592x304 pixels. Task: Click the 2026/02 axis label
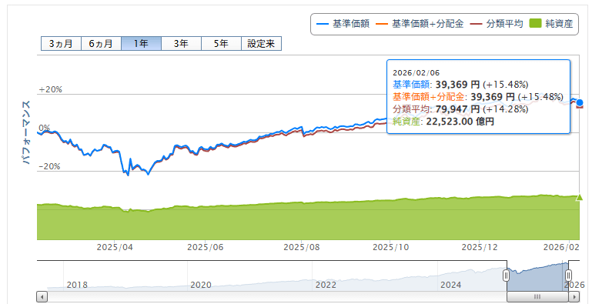pos(561,247)
